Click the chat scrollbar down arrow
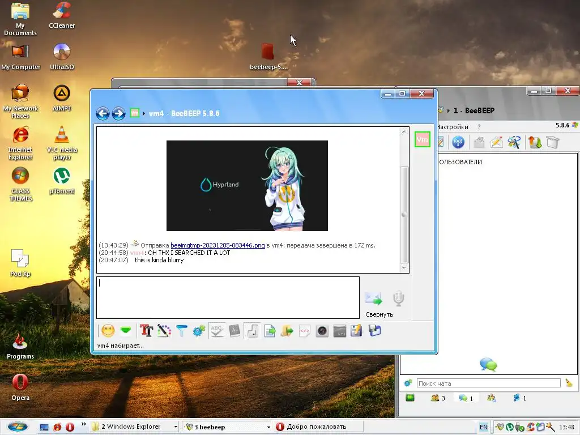580x435 pixels. pos(404,267)
